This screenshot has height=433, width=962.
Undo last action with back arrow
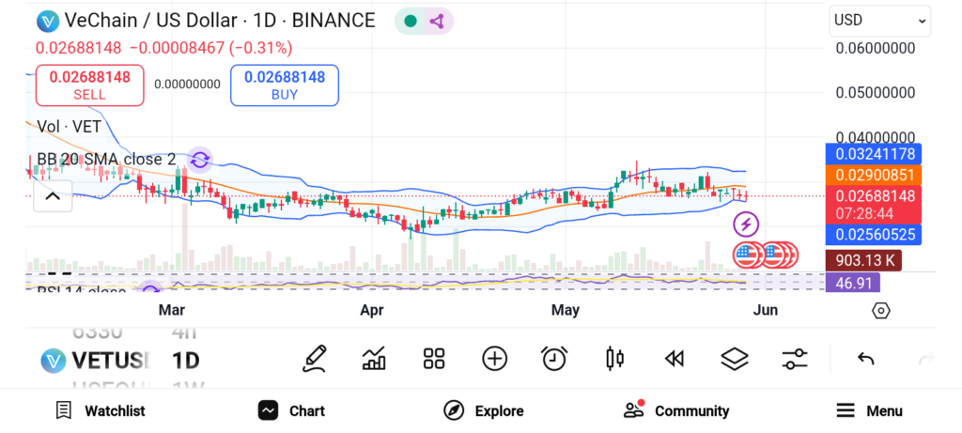(865, 359)
